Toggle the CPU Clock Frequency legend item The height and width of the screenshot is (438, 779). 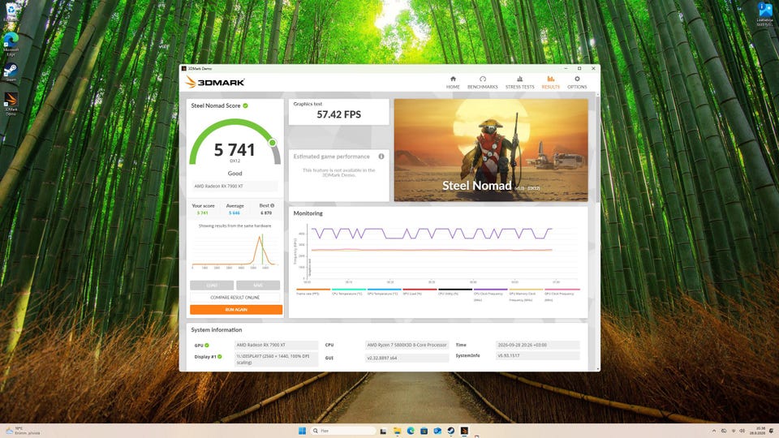coord(490,294)
